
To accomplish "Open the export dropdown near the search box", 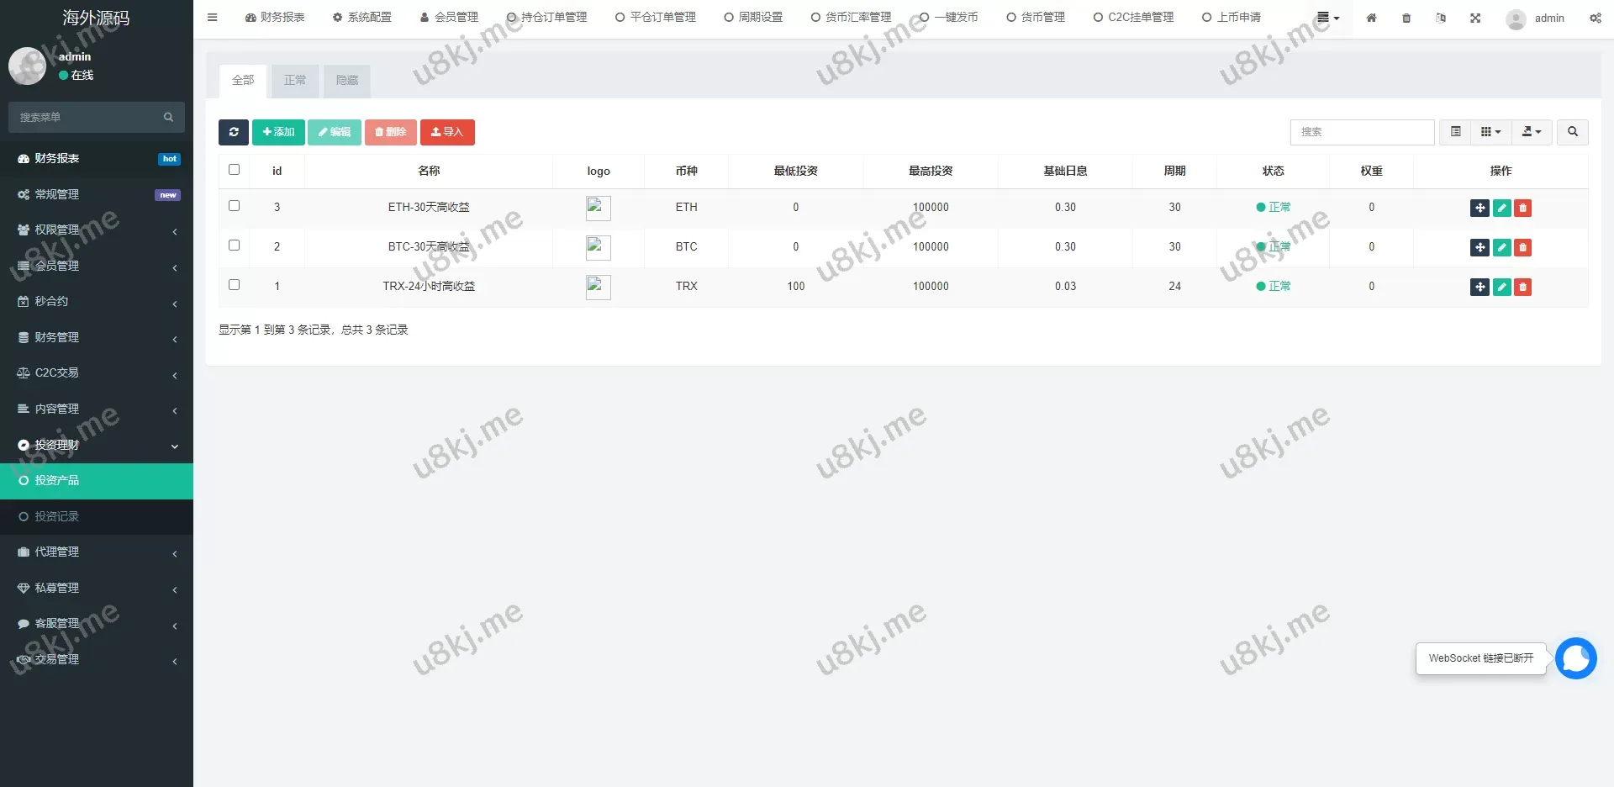I will 1531,132.
